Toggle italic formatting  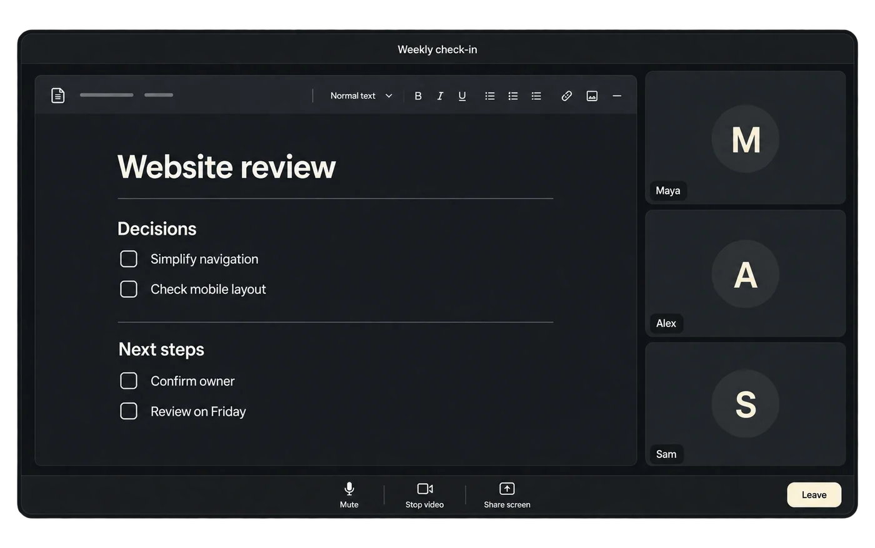[440, 96]
